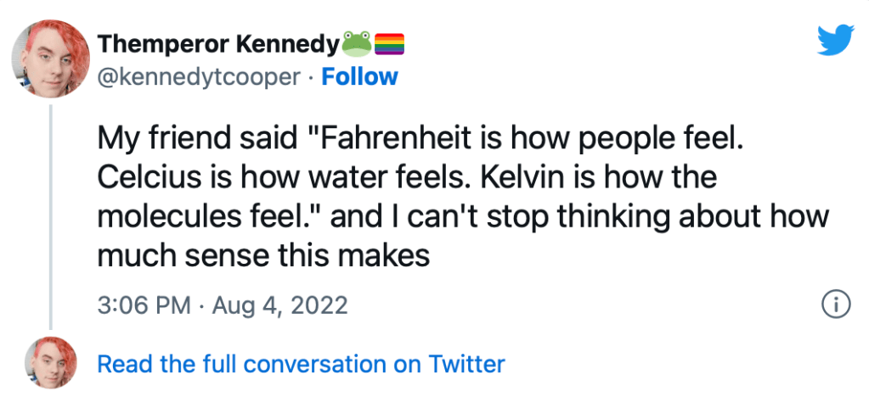Image resolution: width=869 pixels, height=397 pixels.
Task: Visit the @kennedytcooper handle
Action: (x=200, y=77)
